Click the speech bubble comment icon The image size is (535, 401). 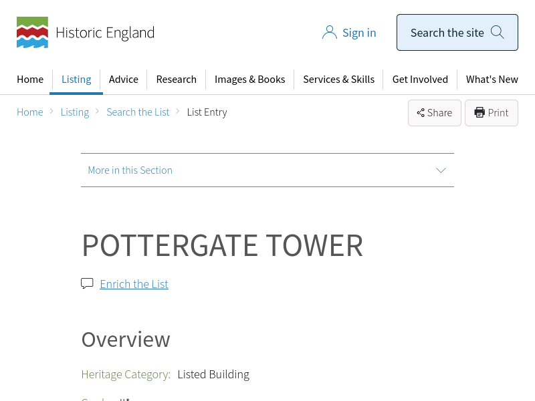click(x=87, y=283)
